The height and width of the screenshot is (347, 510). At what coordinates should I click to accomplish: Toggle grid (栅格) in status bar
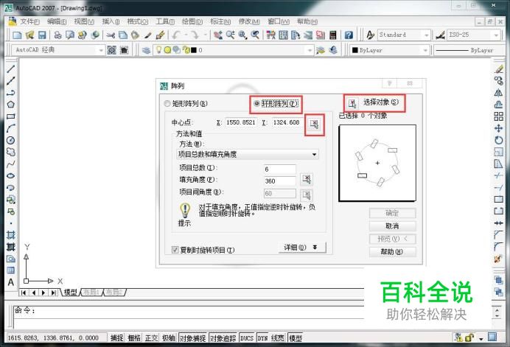(x=134, y=338)
